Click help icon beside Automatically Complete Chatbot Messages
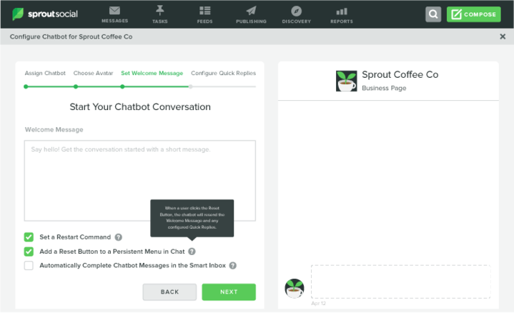This screenshot has height=313, width=514. click(233, 265)
